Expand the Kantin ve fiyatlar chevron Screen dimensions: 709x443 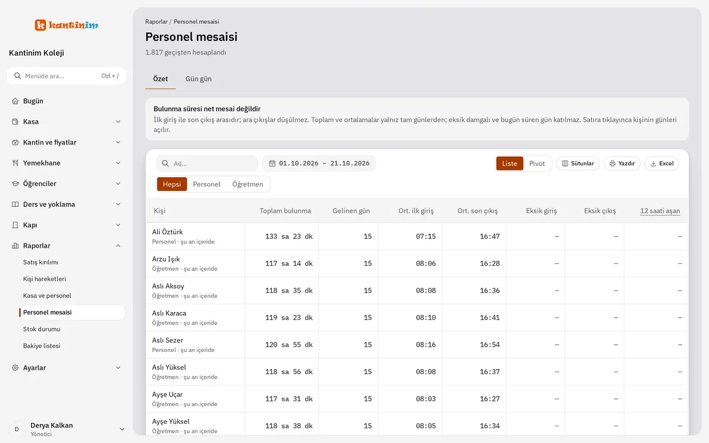click(118, 142)
